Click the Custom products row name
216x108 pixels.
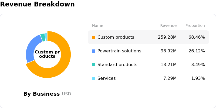(x=116, y=37)
